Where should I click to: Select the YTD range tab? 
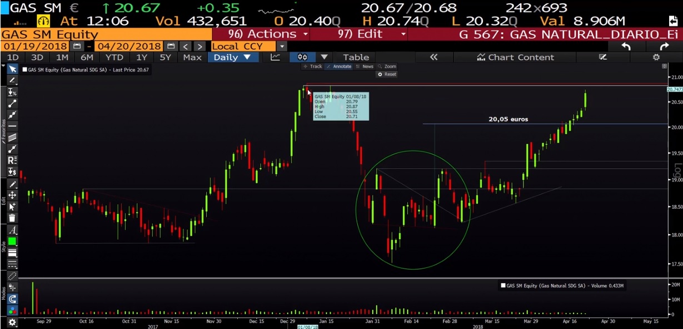pyautogui.click(x=114, y=57)
